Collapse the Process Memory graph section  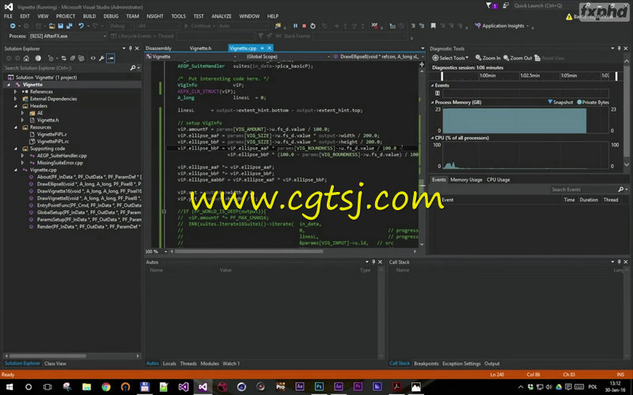(432, 103)
